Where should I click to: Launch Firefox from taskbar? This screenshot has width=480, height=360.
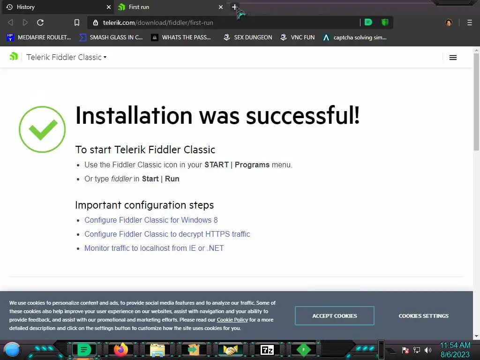coord(121,350)
